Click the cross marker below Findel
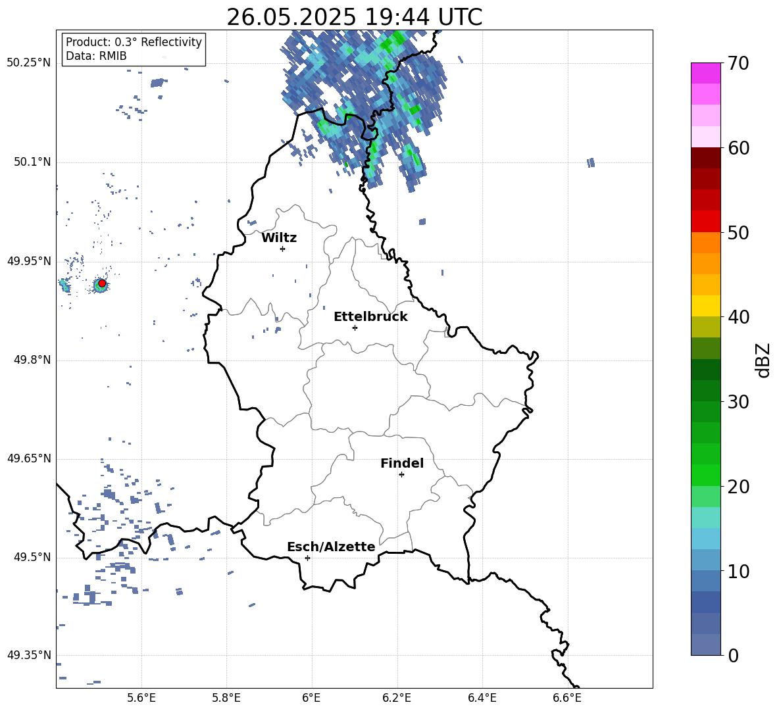Viewport: 779px width, 711px height. pos(401,475)
